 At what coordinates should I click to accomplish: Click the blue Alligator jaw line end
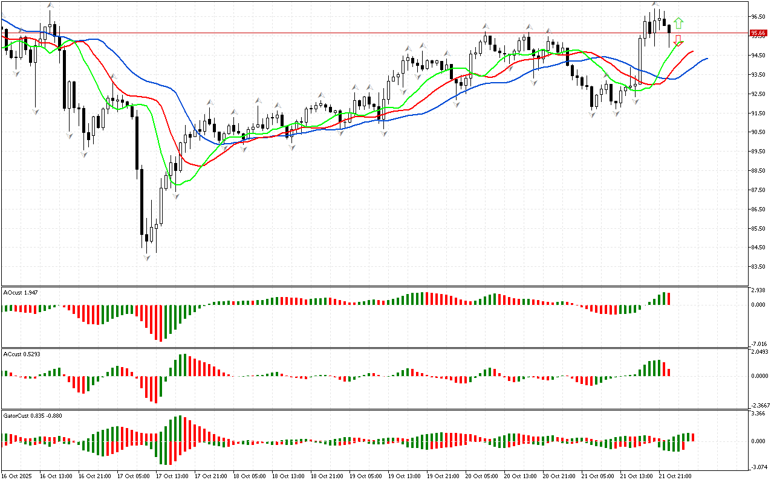pos(706,59)
